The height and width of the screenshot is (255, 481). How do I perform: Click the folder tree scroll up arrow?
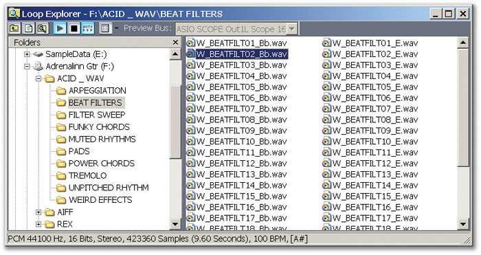click(x=175, y=54)
